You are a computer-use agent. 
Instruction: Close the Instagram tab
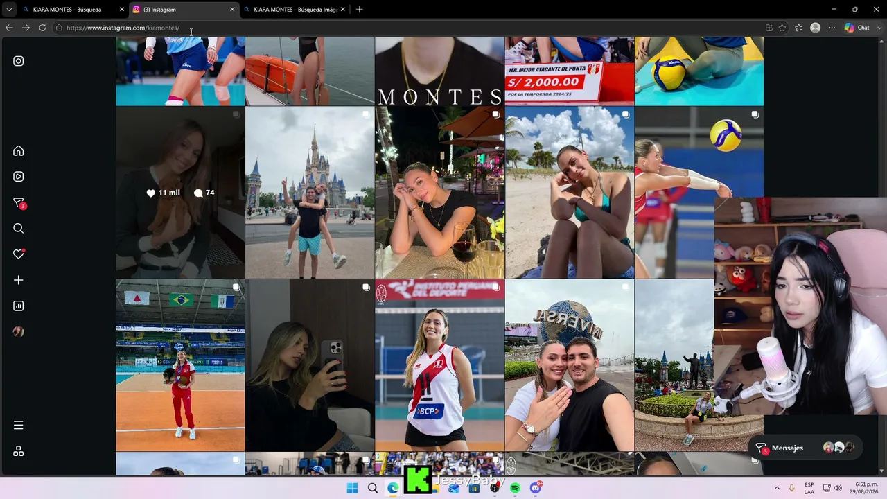click(232, 10)
